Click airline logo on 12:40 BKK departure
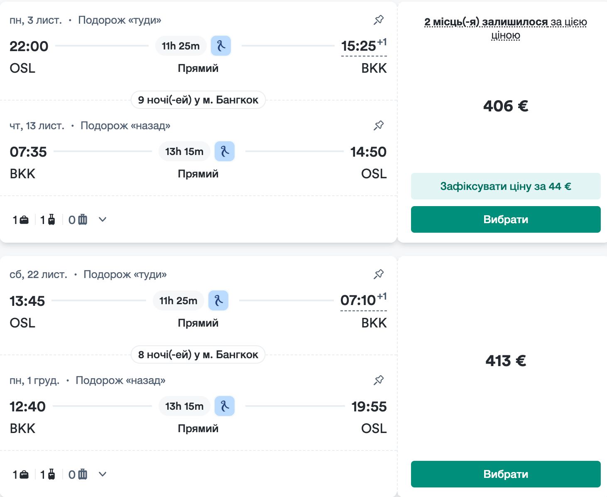 [x=225, y=406]
